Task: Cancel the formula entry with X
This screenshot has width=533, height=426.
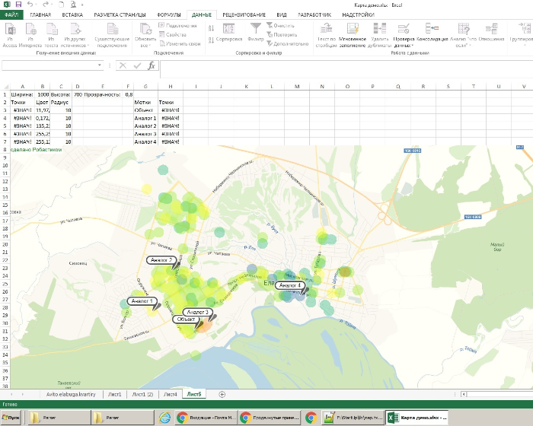Action: [x=123, y=65]
